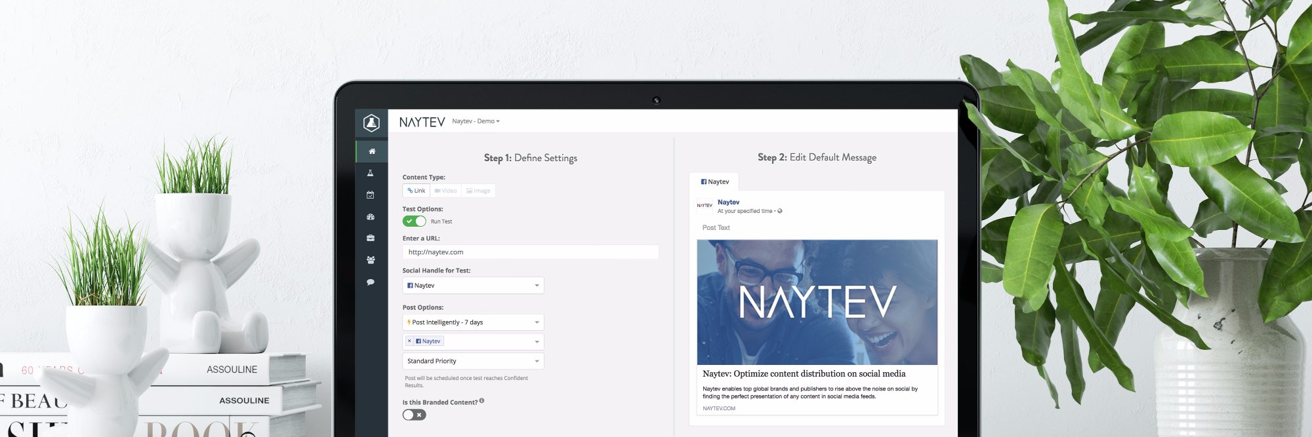This screenshot has width=1312, height=437.
Task: Expand Post Intelligently - 7 days dropdown
Action: point(473,322)
